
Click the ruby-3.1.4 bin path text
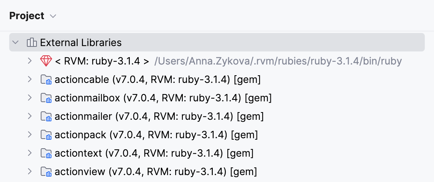(278, 61)
